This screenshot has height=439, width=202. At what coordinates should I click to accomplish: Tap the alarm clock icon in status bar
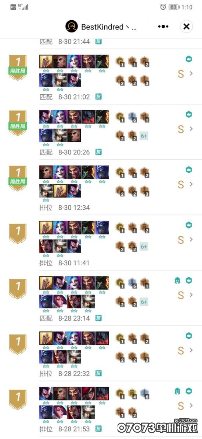tap(163, 7)
